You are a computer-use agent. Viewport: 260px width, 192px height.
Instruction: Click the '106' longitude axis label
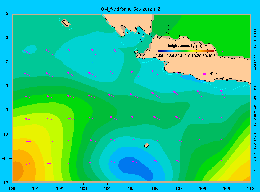(x=155, y=188)
